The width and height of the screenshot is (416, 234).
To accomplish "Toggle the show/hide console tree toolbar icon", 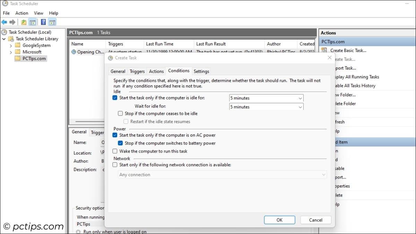I will click(x=32, y=22).
